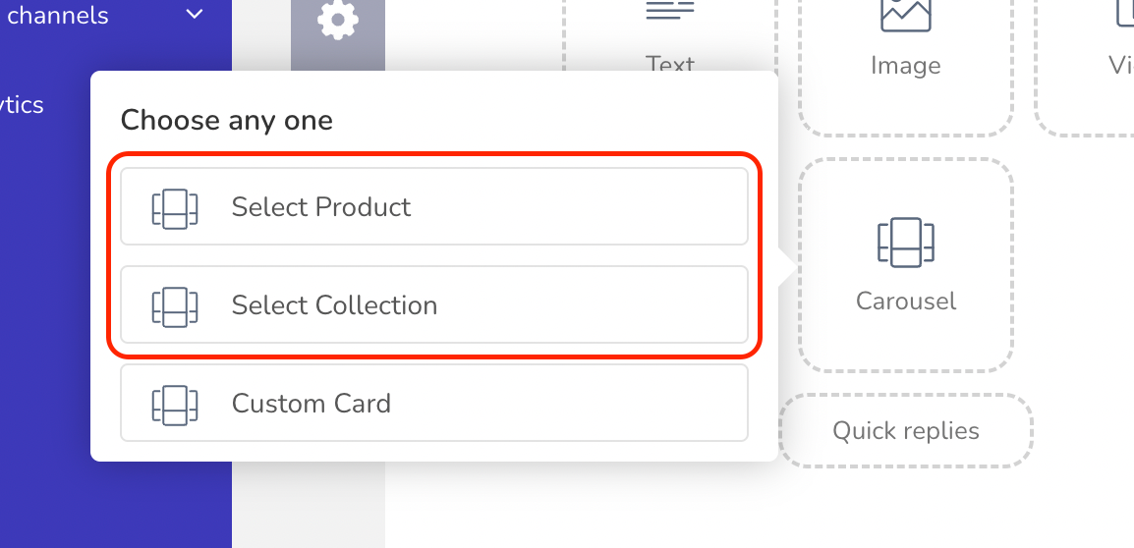Viewport: 1134px width, 548px height.
Task: Add Quick replies to the message
Action: click(x=905, y=431)
